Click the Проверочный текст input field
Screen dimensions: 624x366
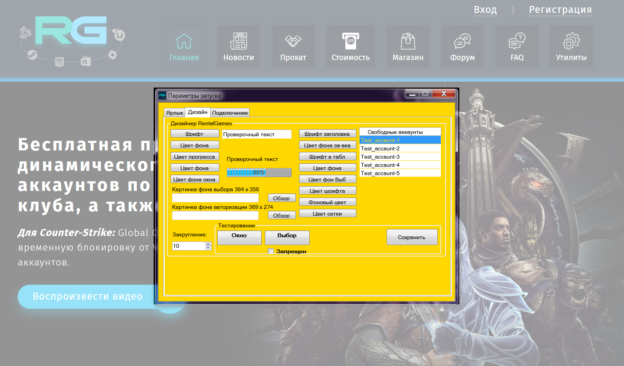pos(257,134)
